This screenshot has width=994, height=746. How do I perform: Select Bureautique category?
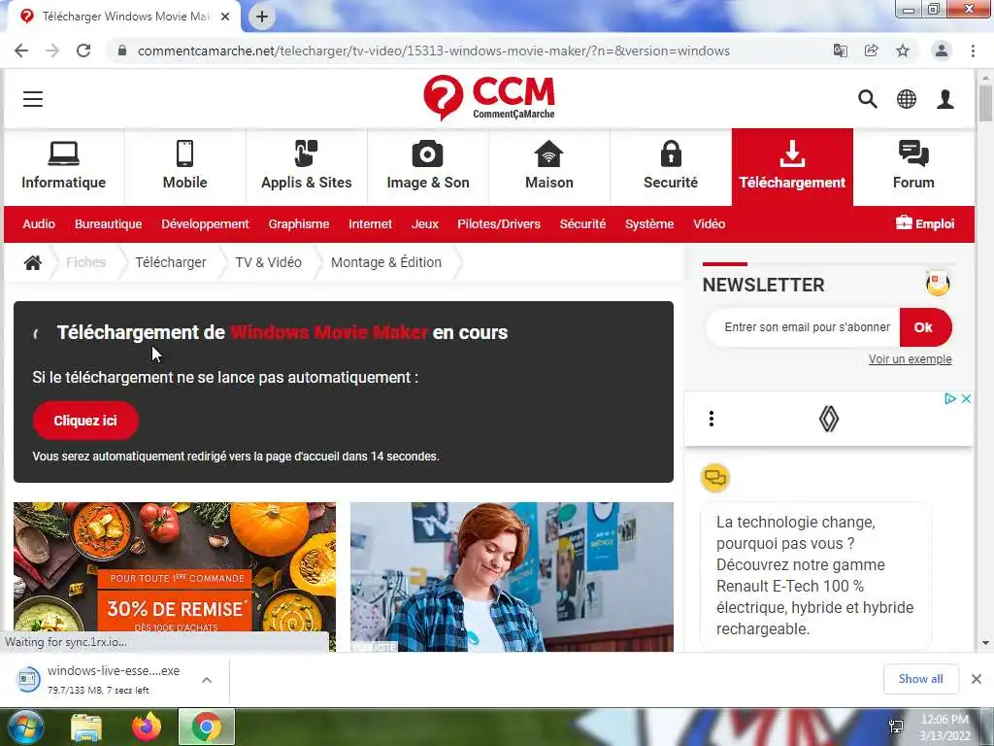tap(109, 224)
